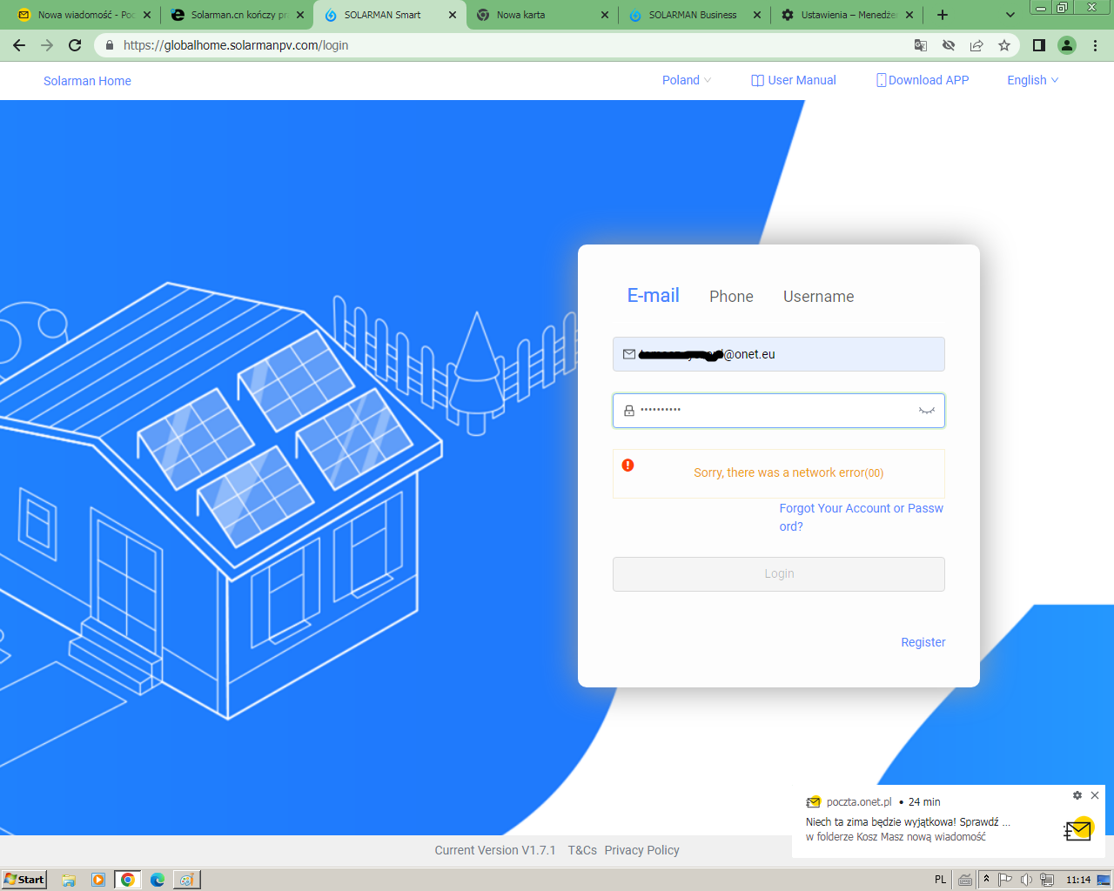Open a new browser tab
The image size is (1114, 891).
point(943,15)
